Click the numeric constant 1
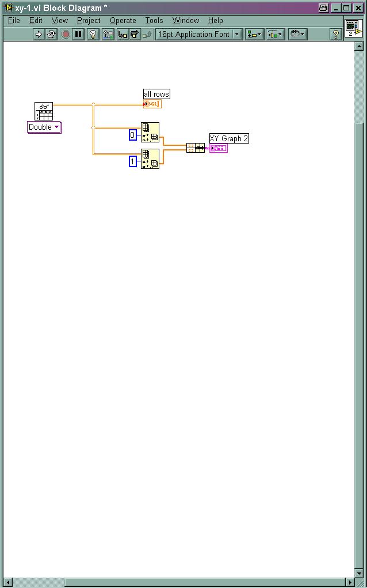 132,161
